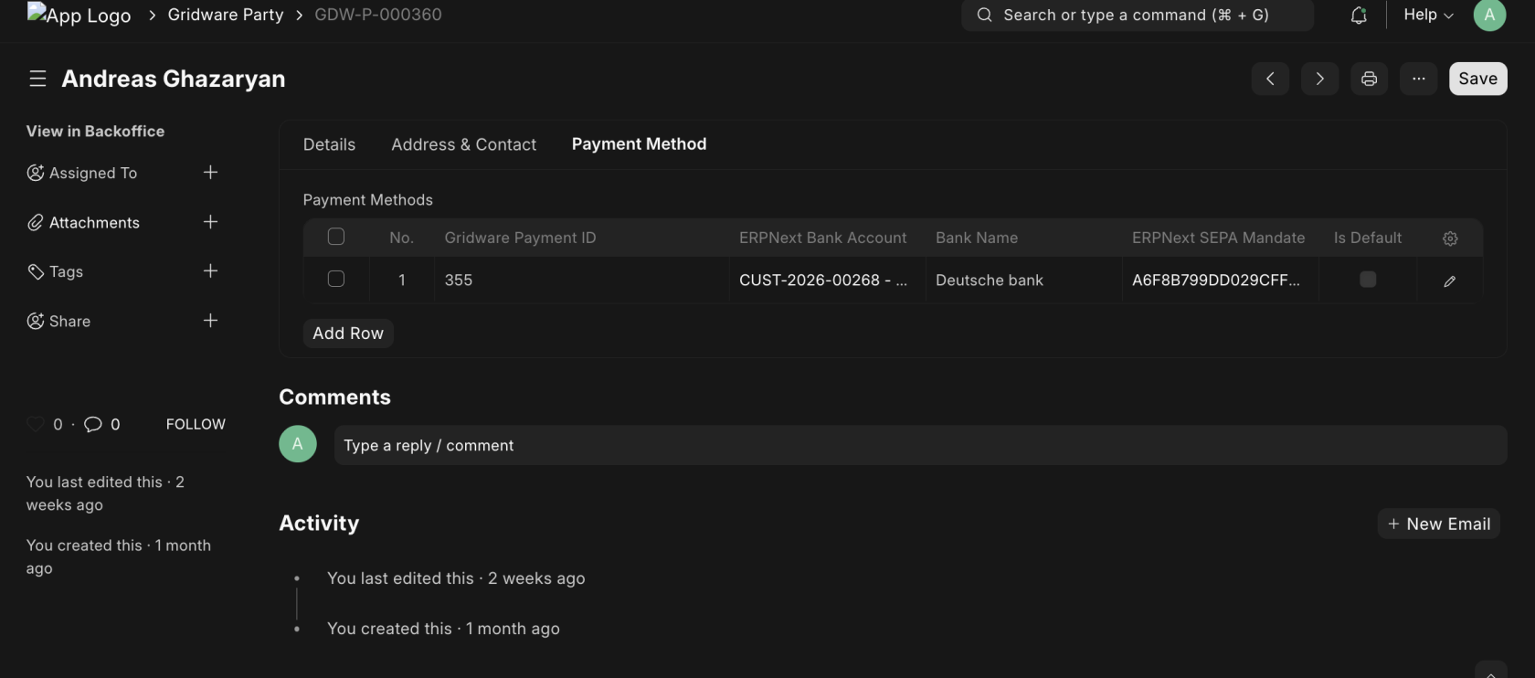Click the App Logo home icon

(79, 15)
